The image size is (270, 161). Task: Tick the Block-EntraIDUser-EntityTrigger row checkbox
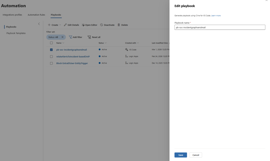pos(51,63)
